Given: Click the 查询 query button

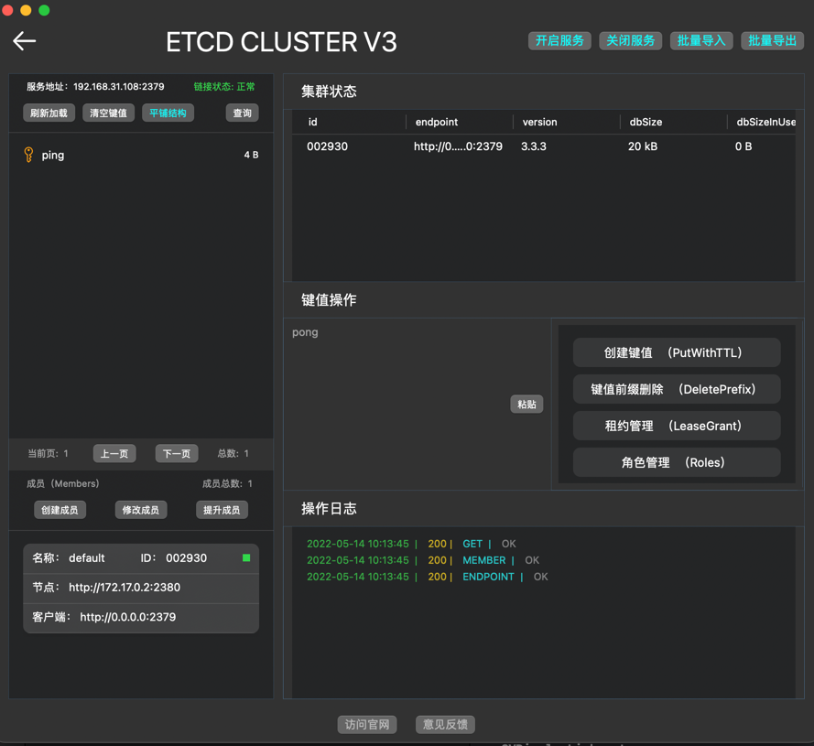Looking at the screenshot, I should click(x=242, y=112).
